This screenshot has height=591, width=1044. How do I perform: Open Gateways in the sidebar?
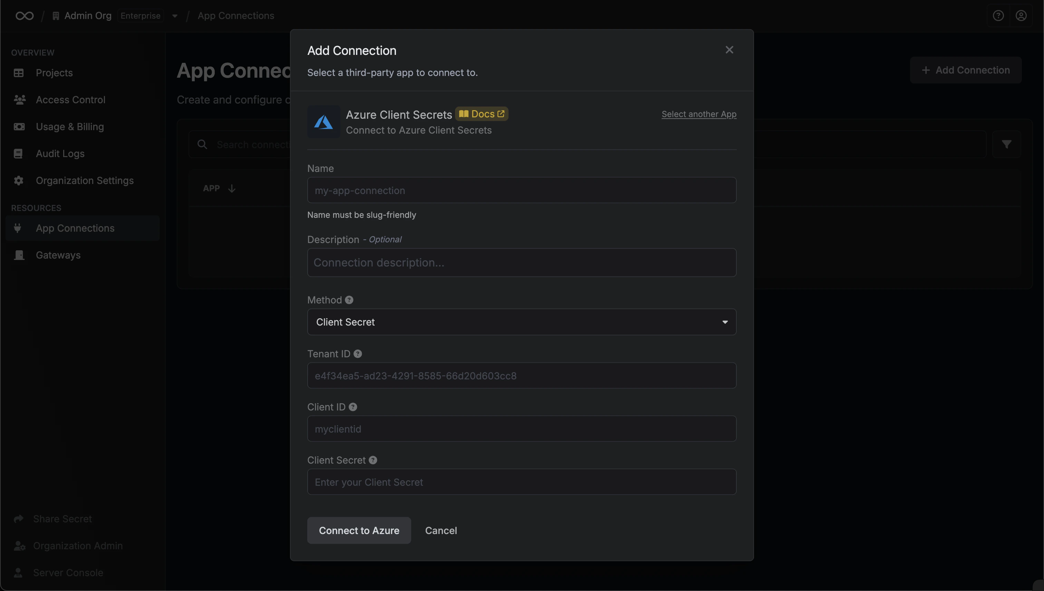coord(83,255)
